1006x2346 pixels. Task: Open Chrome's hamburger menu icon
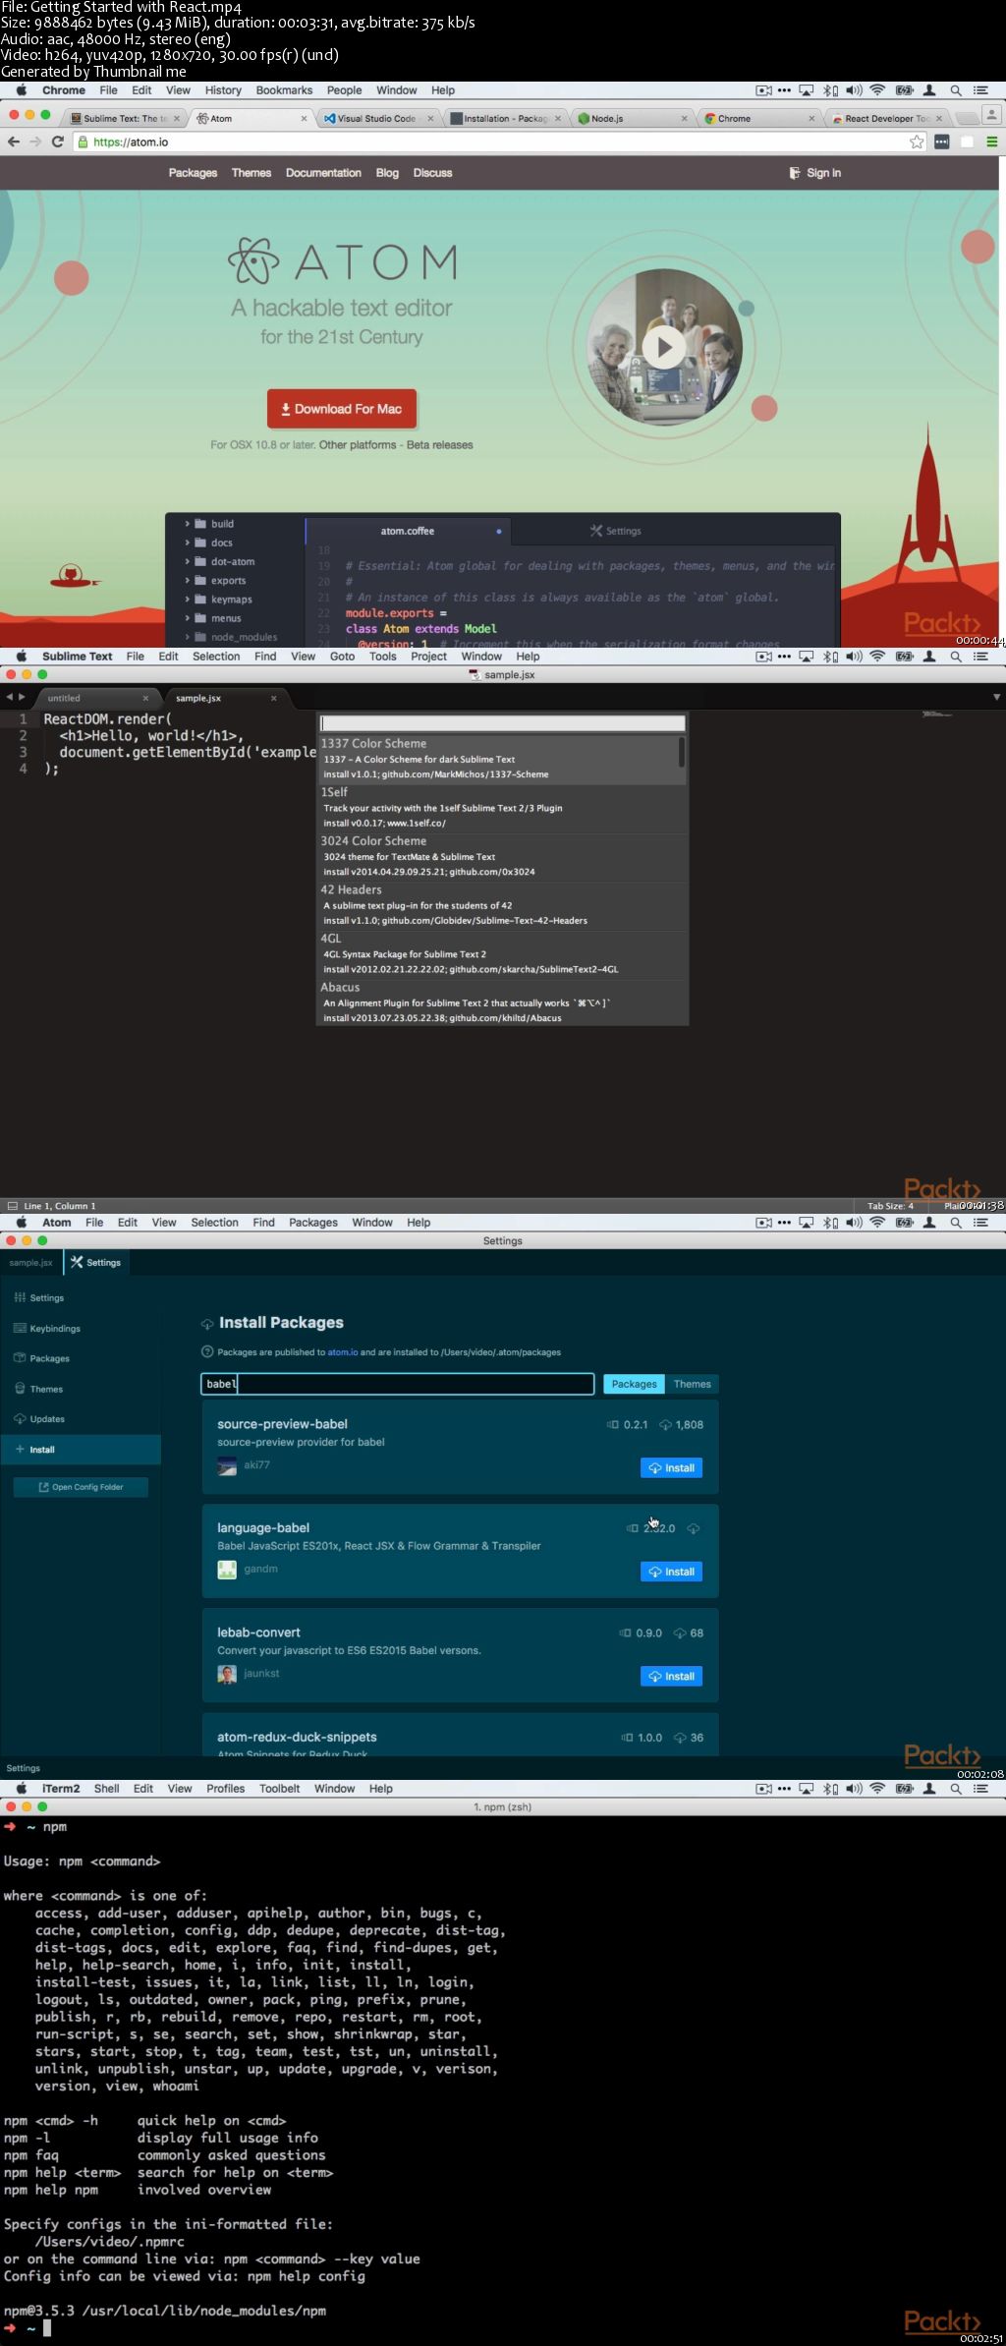992,142
